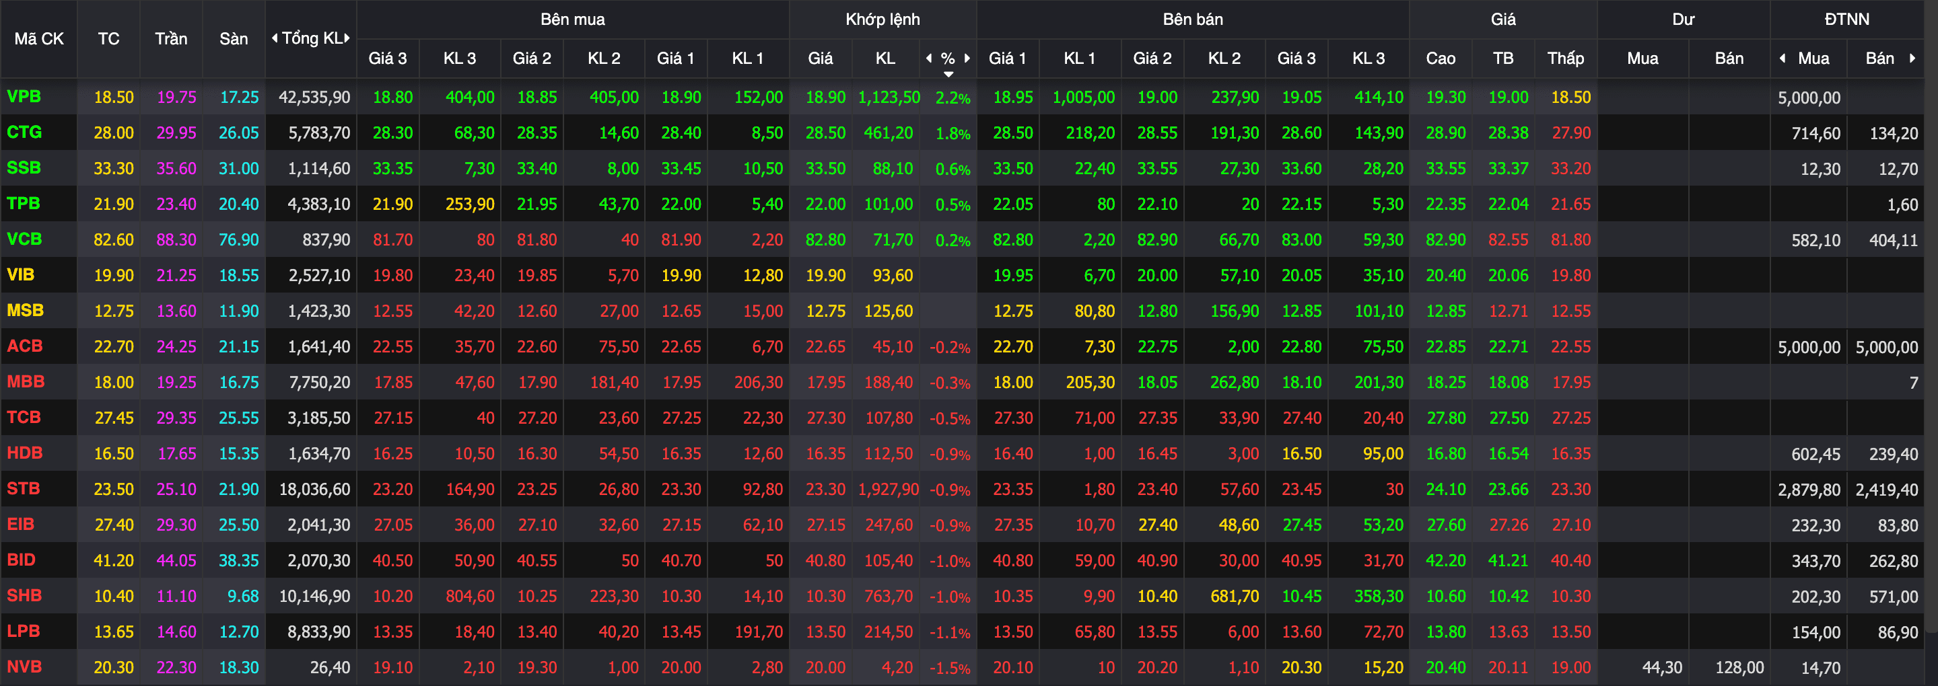Sort by the Sàn column header

pyautogui.click(x=233, y=39)
